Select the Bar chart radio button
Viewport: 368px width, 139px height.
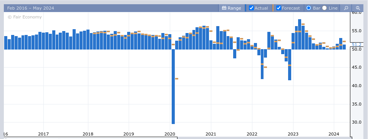[309, 8]
